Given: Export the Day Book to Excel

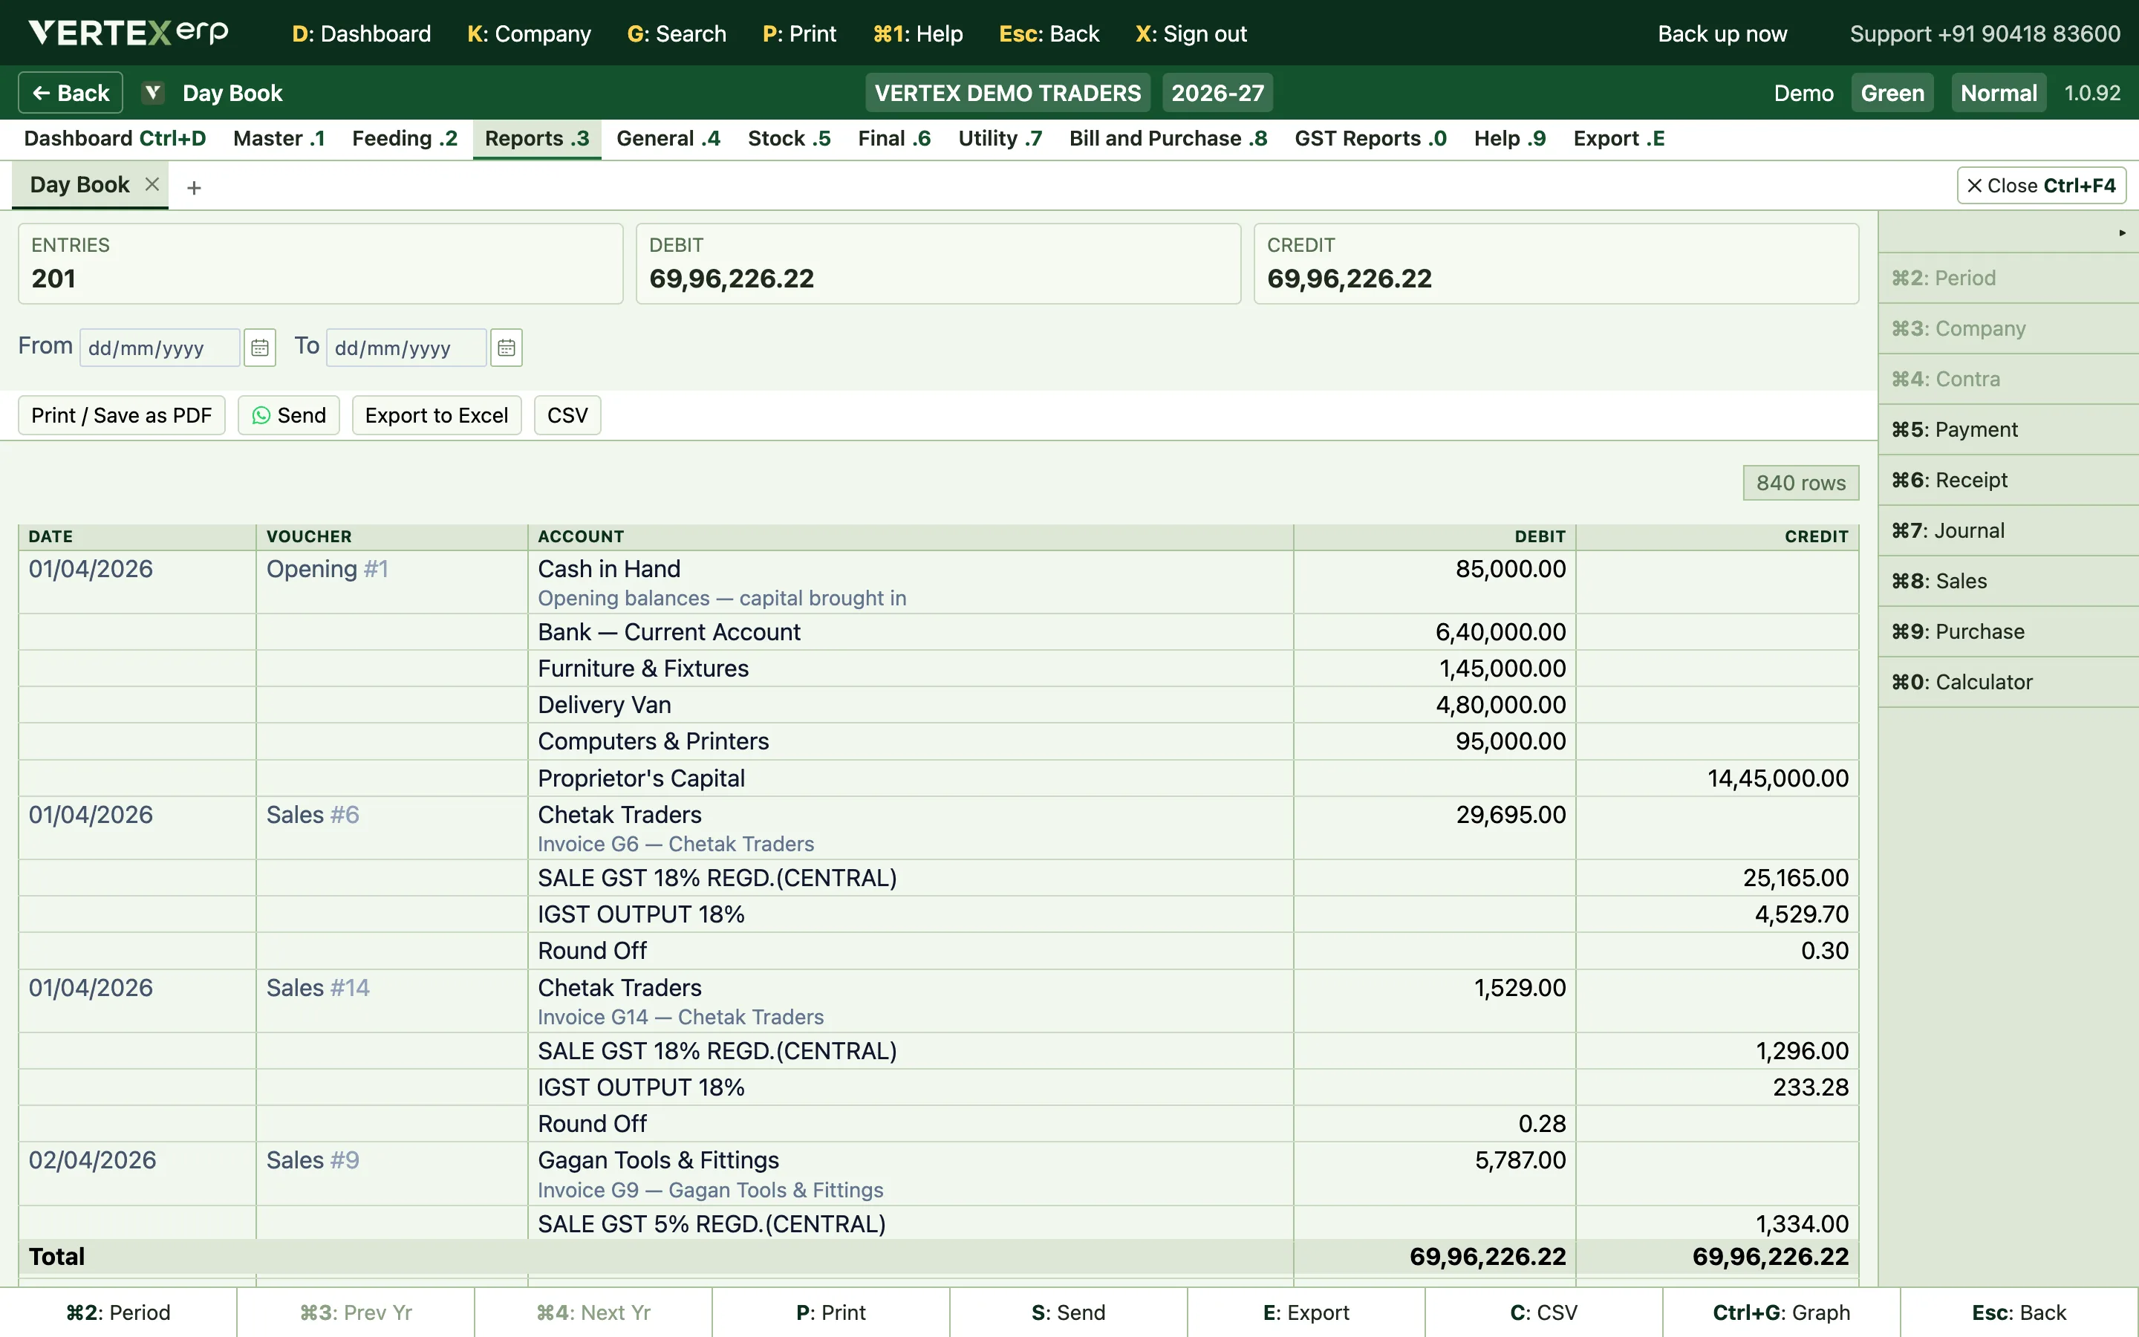Looking at the screenshot, I should point(437,416).
